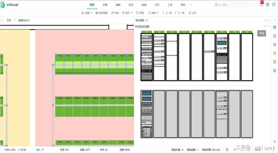
Task: Open the 场景 (Scene) dropdown
Action: pos(87,13)
